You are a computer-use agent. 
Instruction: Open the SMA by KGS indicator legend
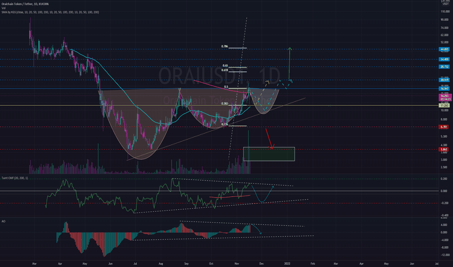(x=50, y=12)
